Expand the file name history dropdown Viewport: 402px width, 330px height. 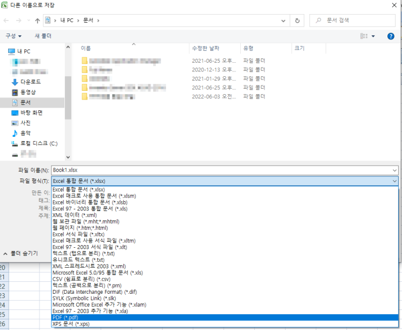pos(394,170)
